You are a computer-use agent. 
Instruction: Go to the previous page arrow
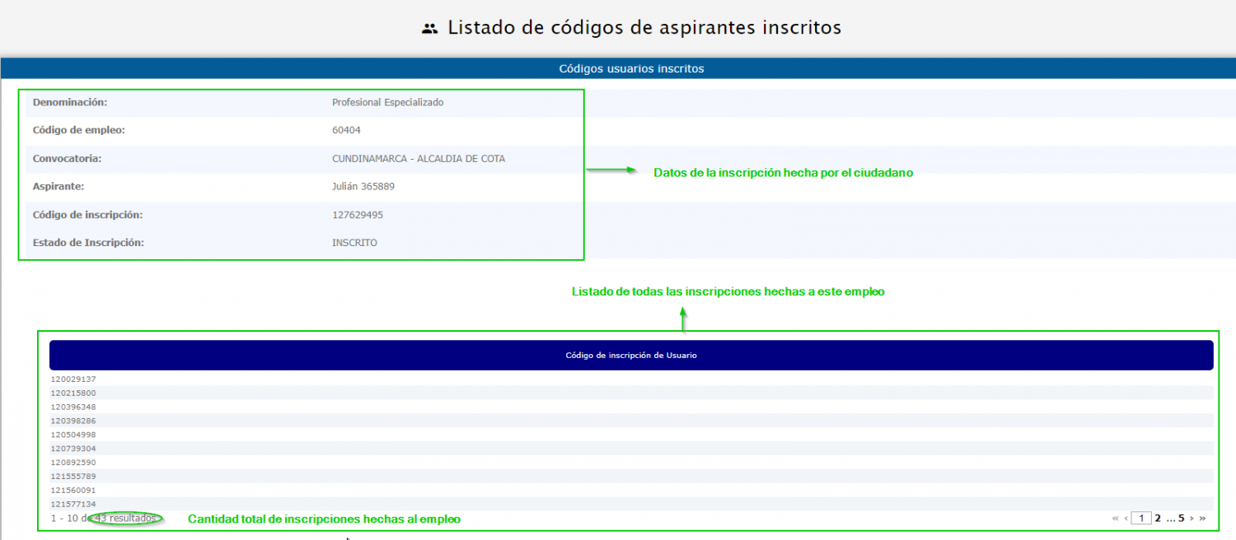pos(1126,519)
